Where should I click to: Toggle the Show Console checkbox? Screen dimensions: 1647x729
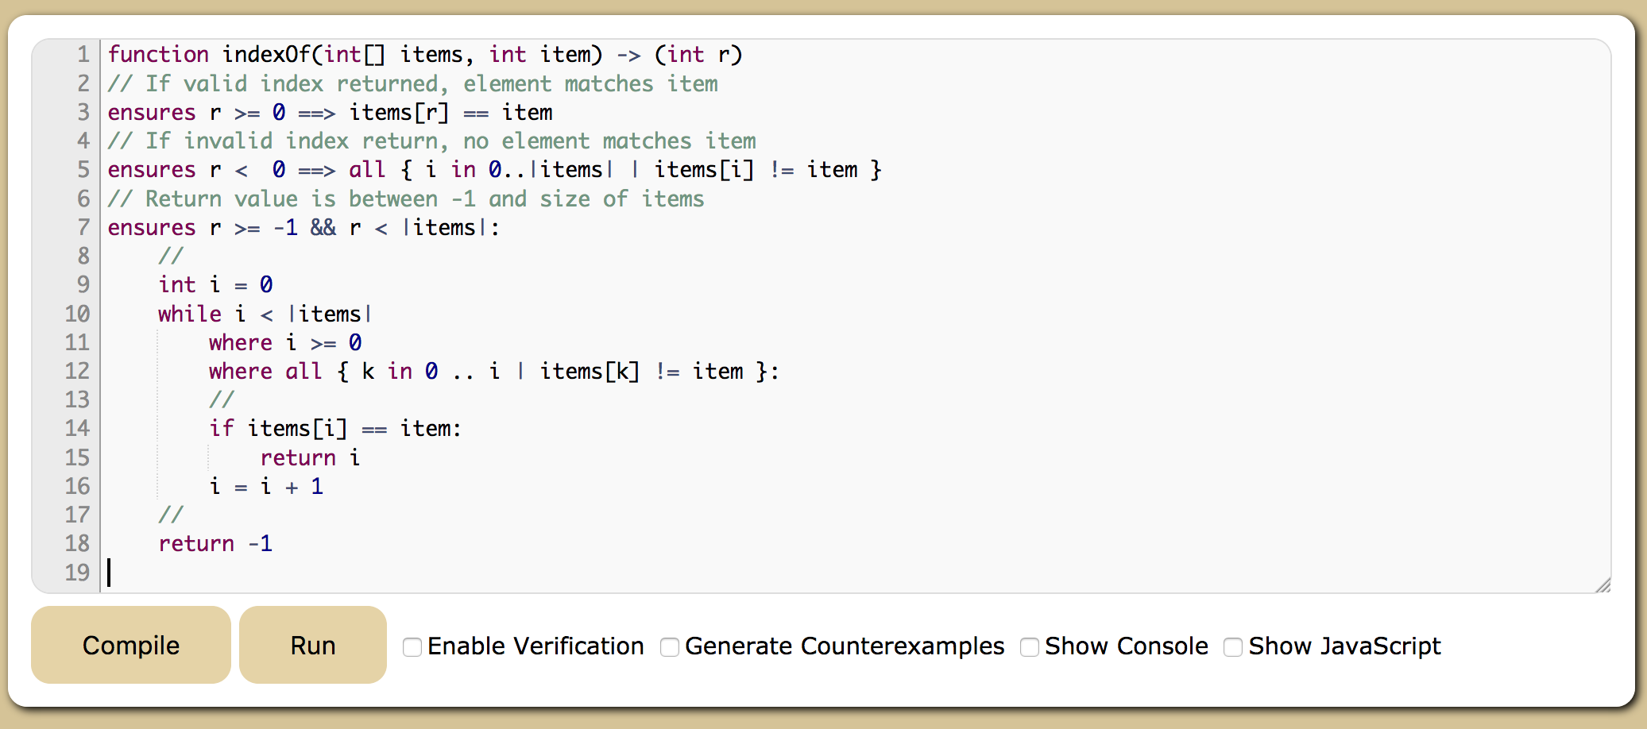(1030, 647)
